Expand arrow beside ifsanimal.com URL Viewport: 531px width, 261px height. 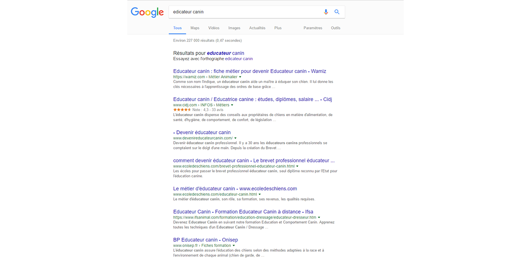[319, 217]
